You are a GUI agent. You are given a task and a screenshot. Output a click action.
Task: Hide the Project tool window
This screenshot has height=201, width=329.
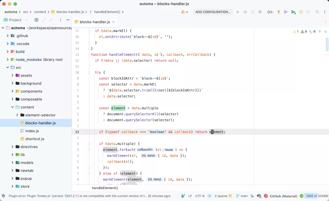(68, 20)
